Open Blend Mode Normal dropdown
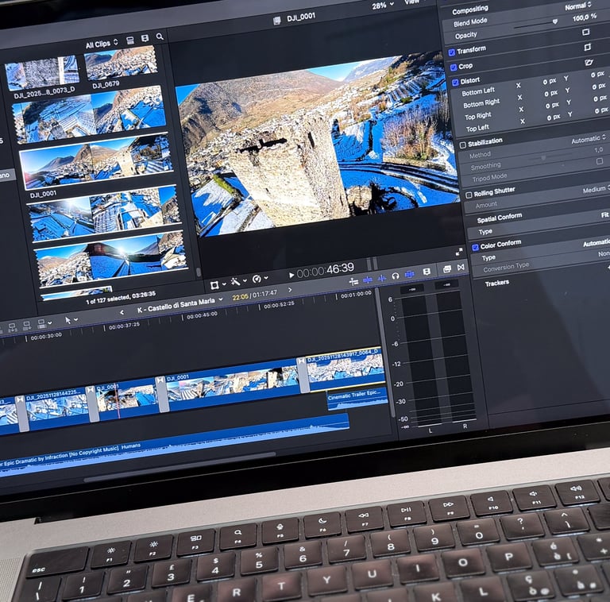The image size is (610, 602). (x=578, y=6)
